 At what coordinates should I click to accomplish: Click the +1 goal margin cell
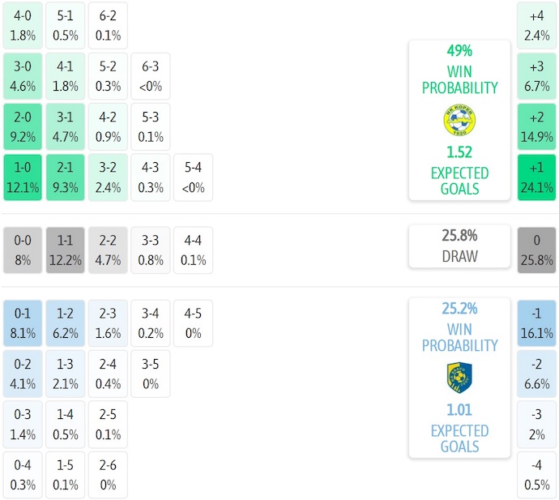pyautogui.click(x=536, y=177)
